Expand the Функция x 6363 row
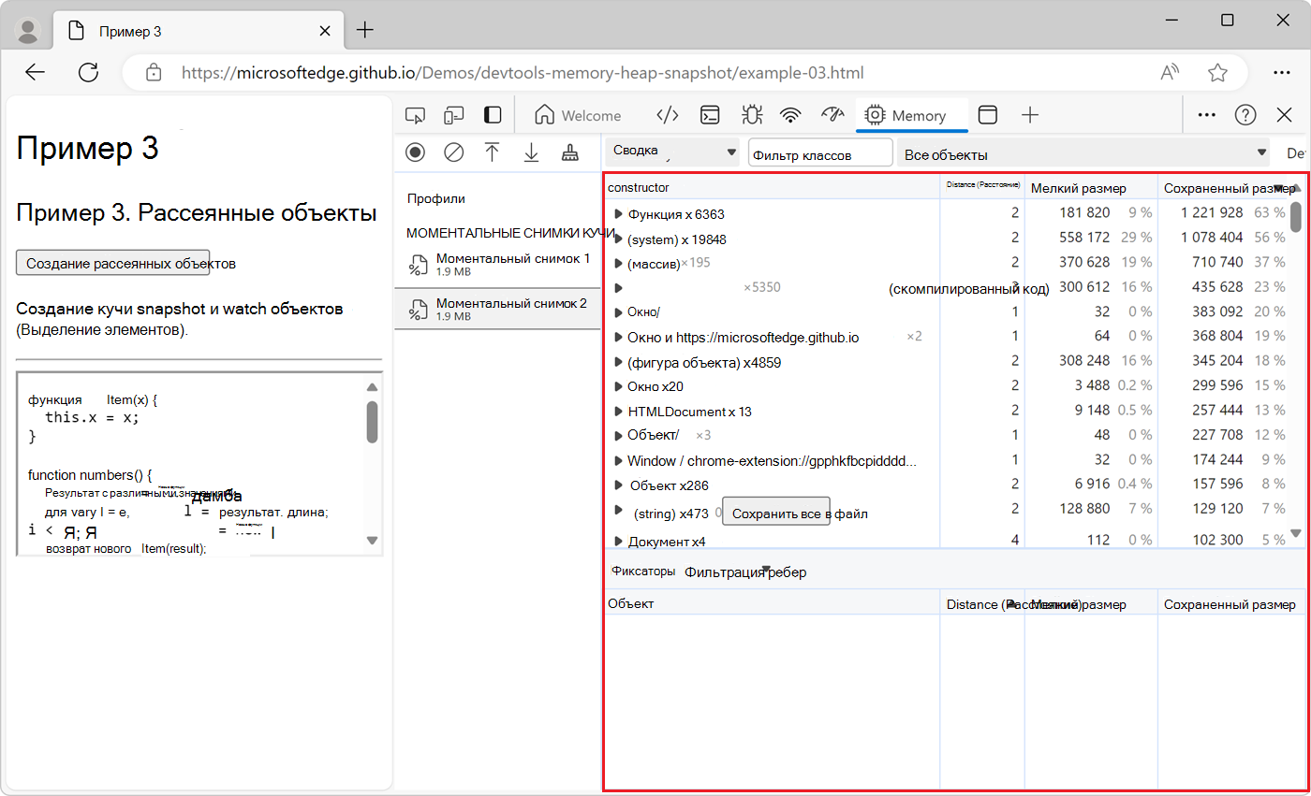This screenshot has width=1311, height=796. [618, 214]
